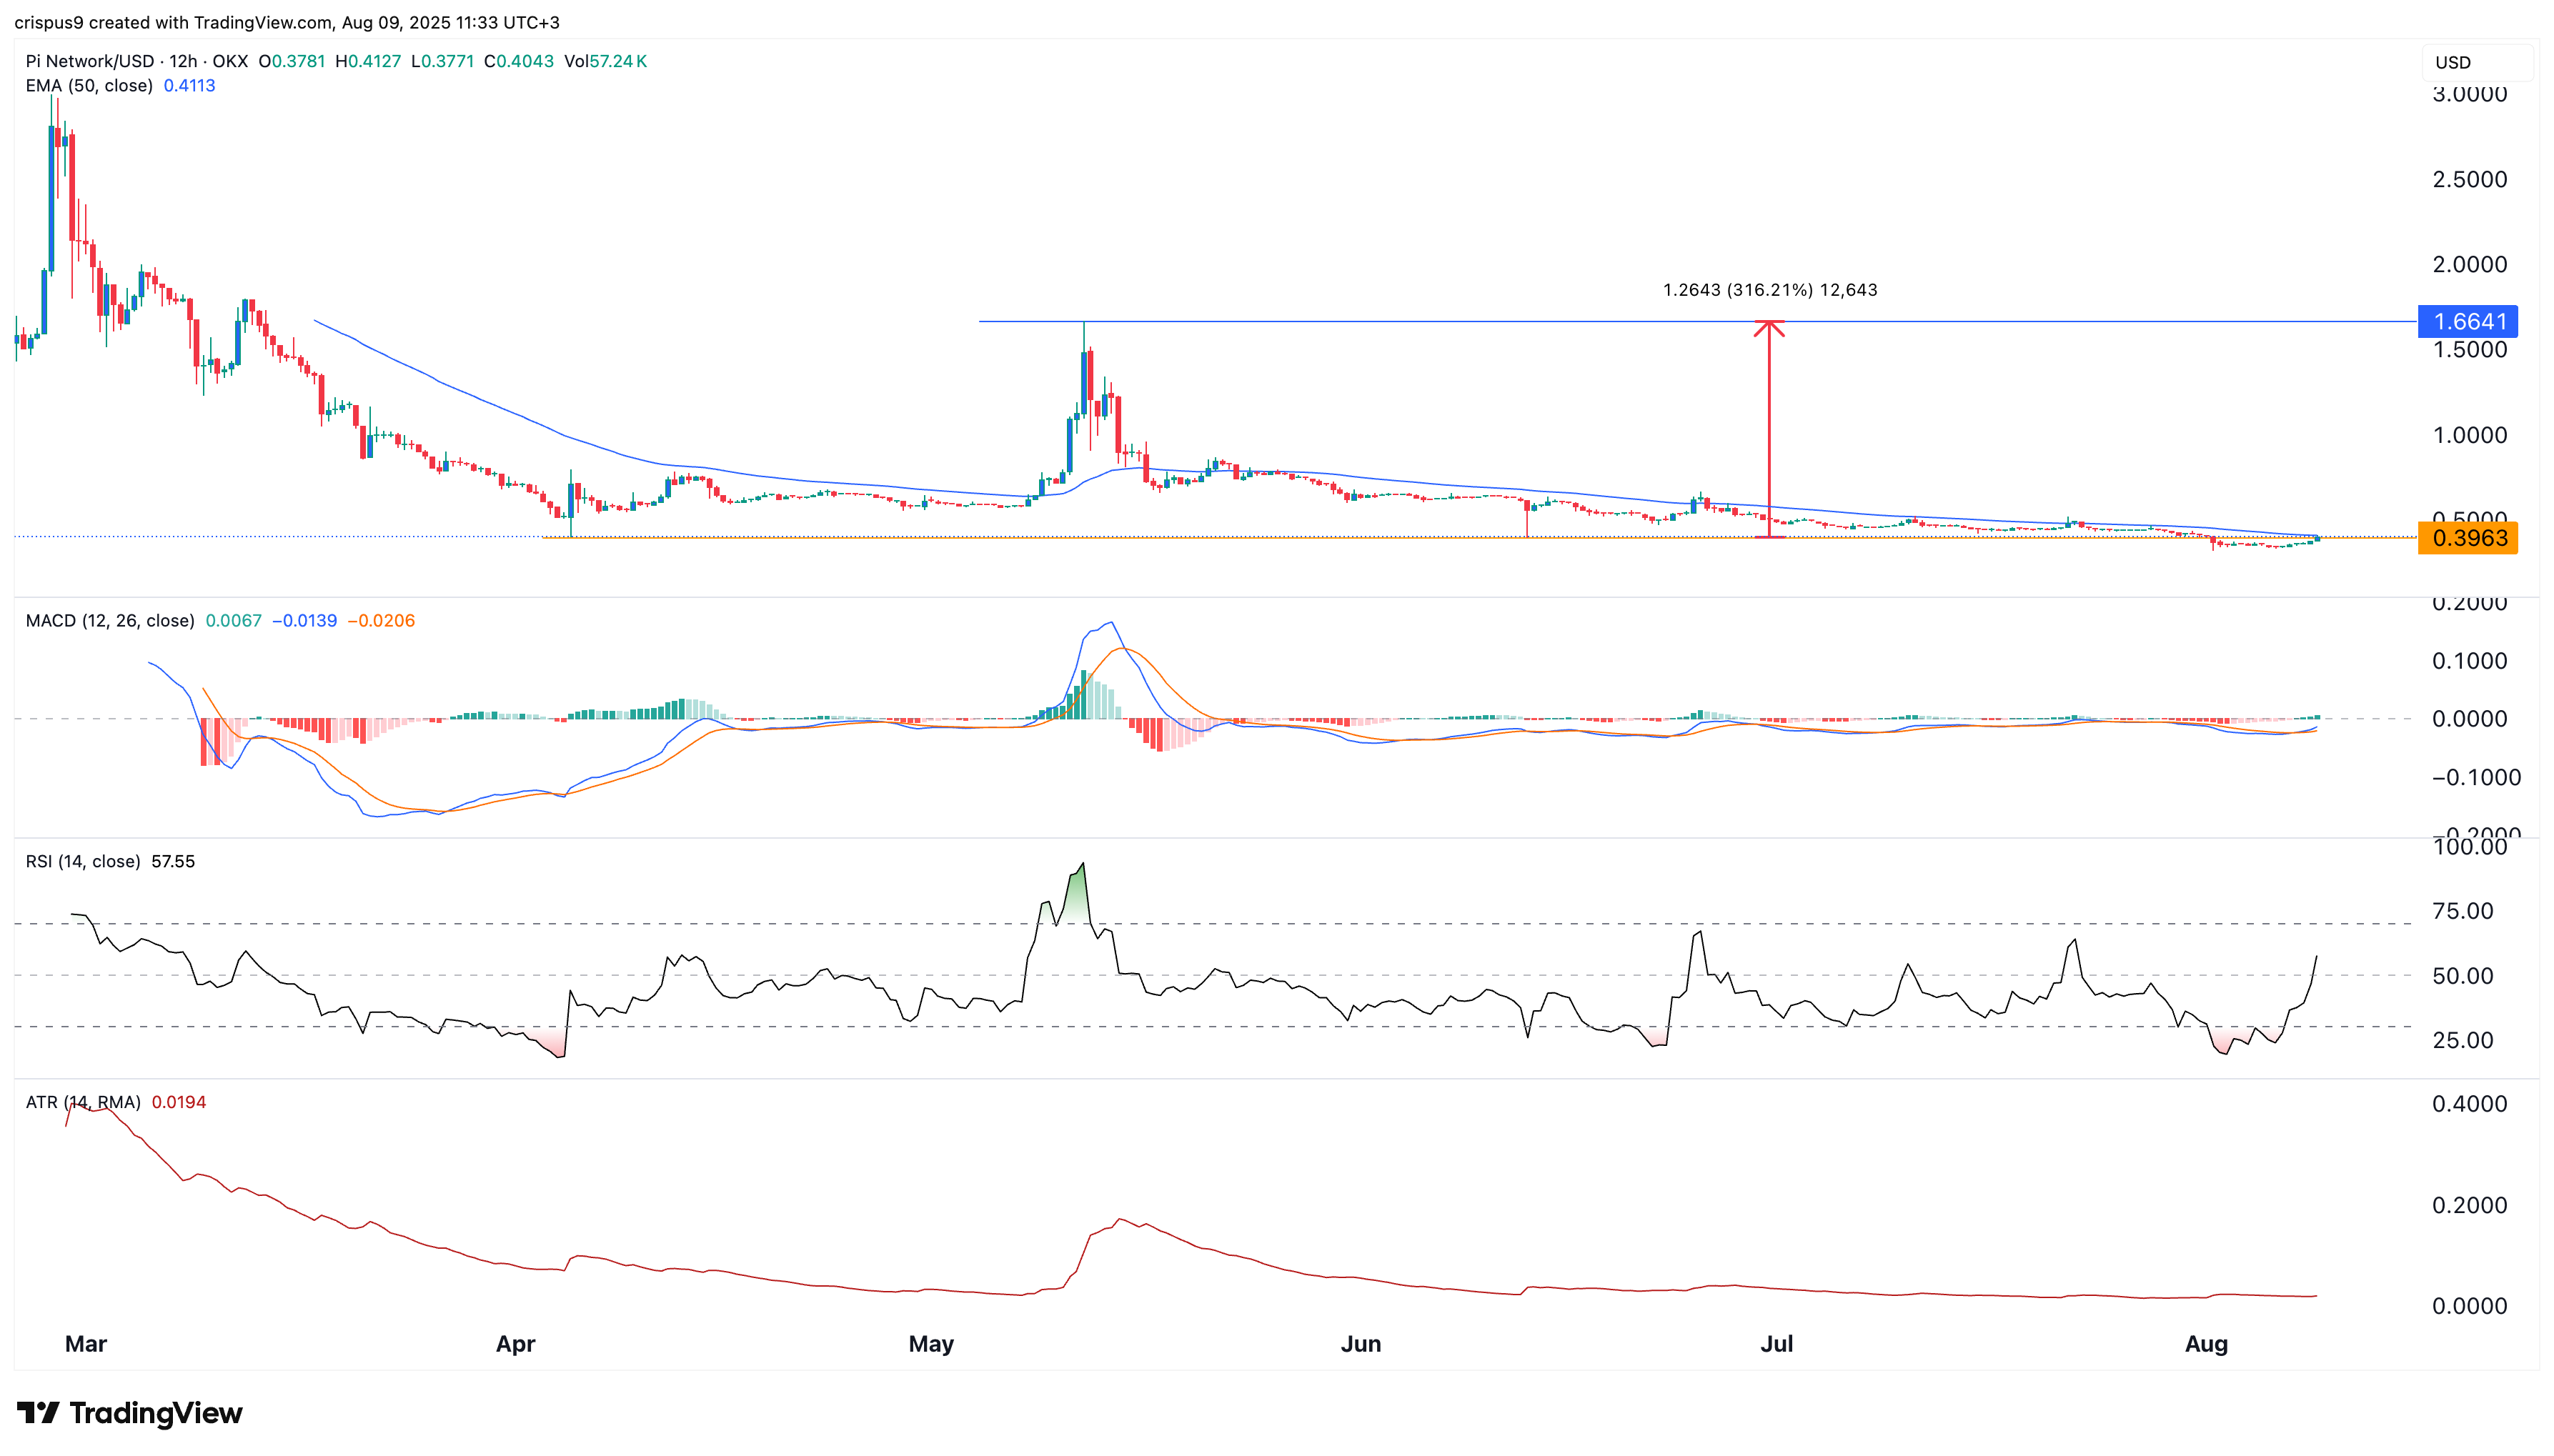Select the EMA (50, close) indicator label
2554x1456 pixels.
point(89,86)
